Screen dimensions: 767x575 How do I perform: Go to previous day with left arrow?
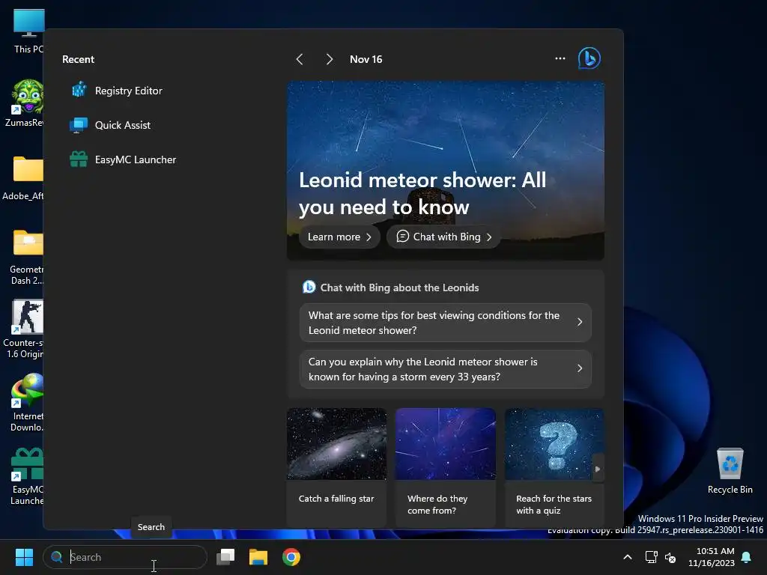pos(300,59)
